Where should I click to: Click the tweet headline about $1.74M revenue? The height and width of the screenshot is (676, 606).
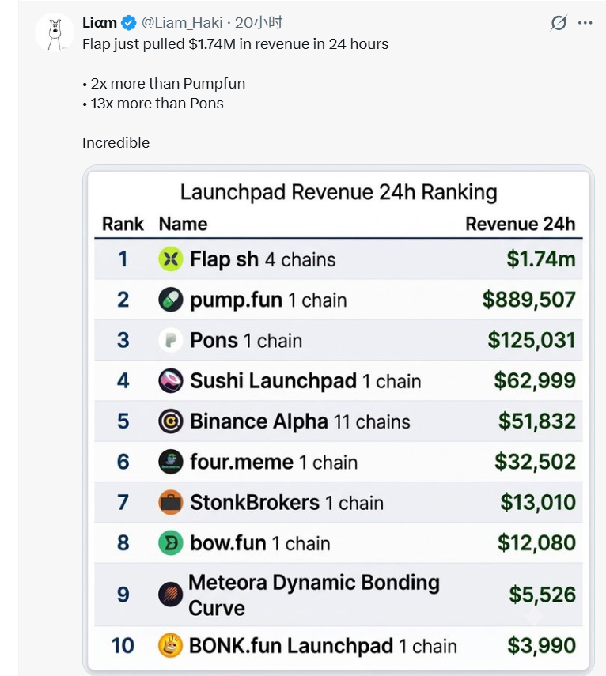[235, 44]
